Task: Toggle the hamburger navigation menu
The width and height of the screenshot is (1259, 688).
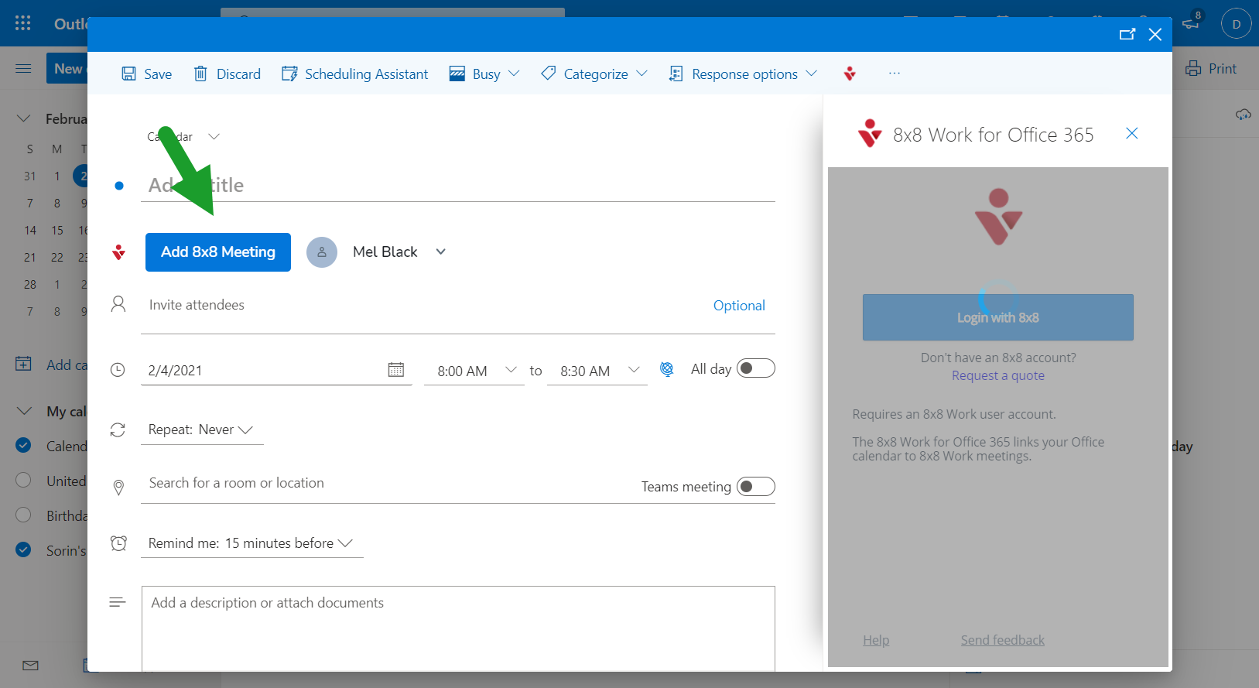Action: click(x=24, y=69)
